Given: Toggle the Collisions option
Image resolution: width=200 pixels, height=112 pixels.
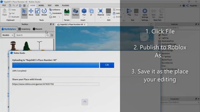Looking at the screenshot, I should tap(55, 10).
